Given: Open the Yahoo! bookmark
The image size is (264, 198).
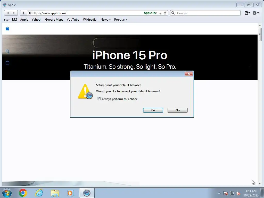Looking at the screenshot, I should [36, 20].
